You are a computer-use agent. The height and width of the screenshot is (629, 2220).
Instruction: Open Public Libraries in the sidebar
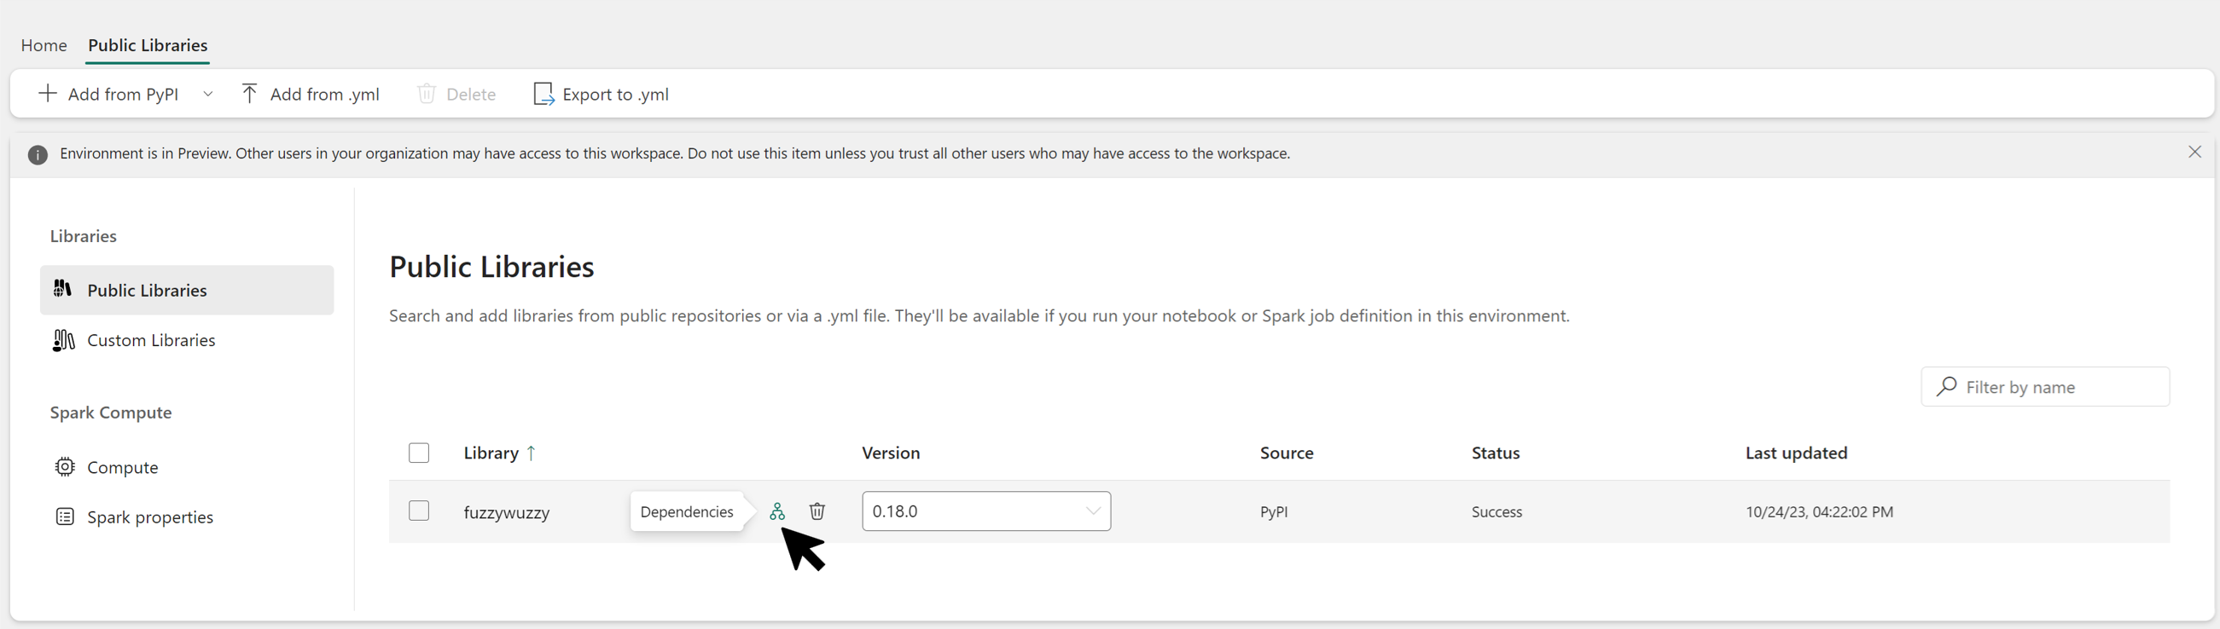pos(187,290)
